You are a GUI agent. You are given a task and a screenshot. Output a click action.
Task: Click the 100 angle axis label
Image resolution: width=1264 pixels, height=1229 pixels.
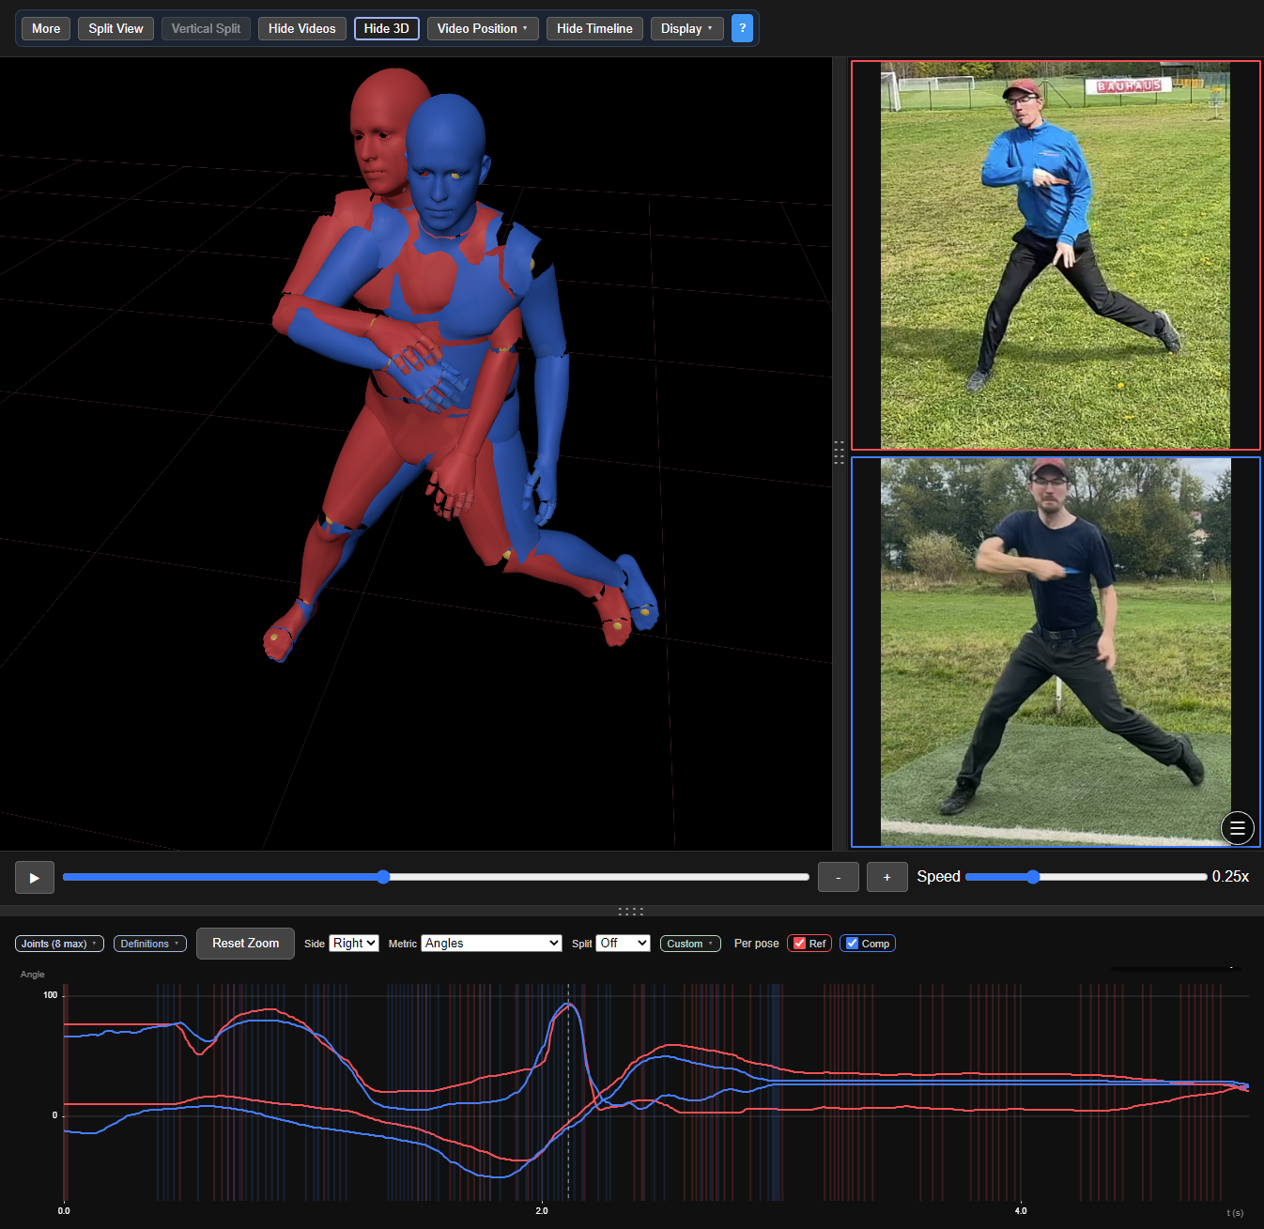51,995
